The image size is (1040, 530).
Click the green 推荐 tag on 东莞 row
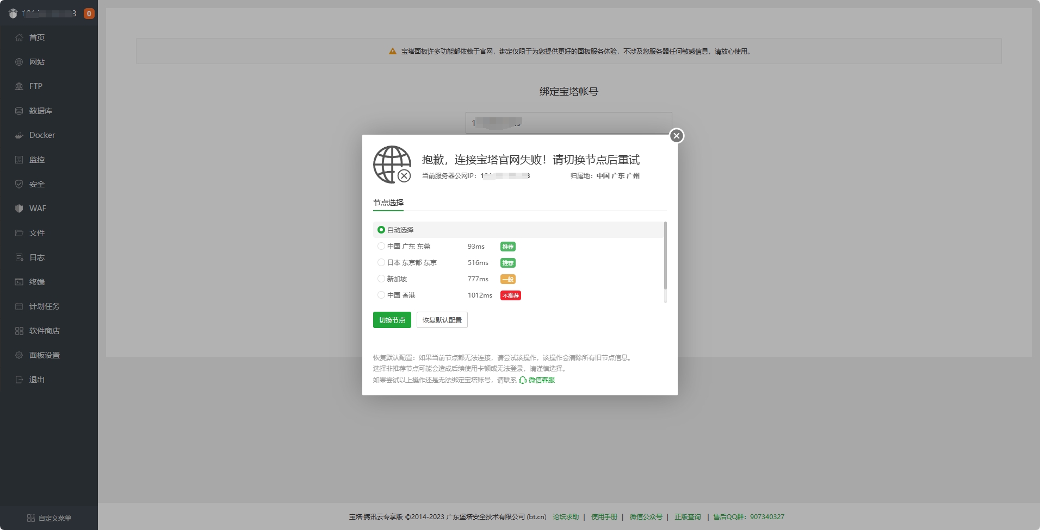pos(508,247)
